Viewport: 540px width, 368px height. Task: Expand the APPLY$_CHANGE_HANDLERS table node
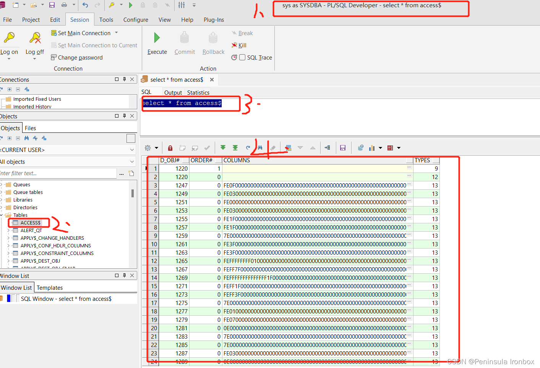(x=8, y=238)
